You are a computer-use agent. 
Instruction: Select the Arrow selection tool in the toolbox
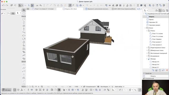(24, 10)
